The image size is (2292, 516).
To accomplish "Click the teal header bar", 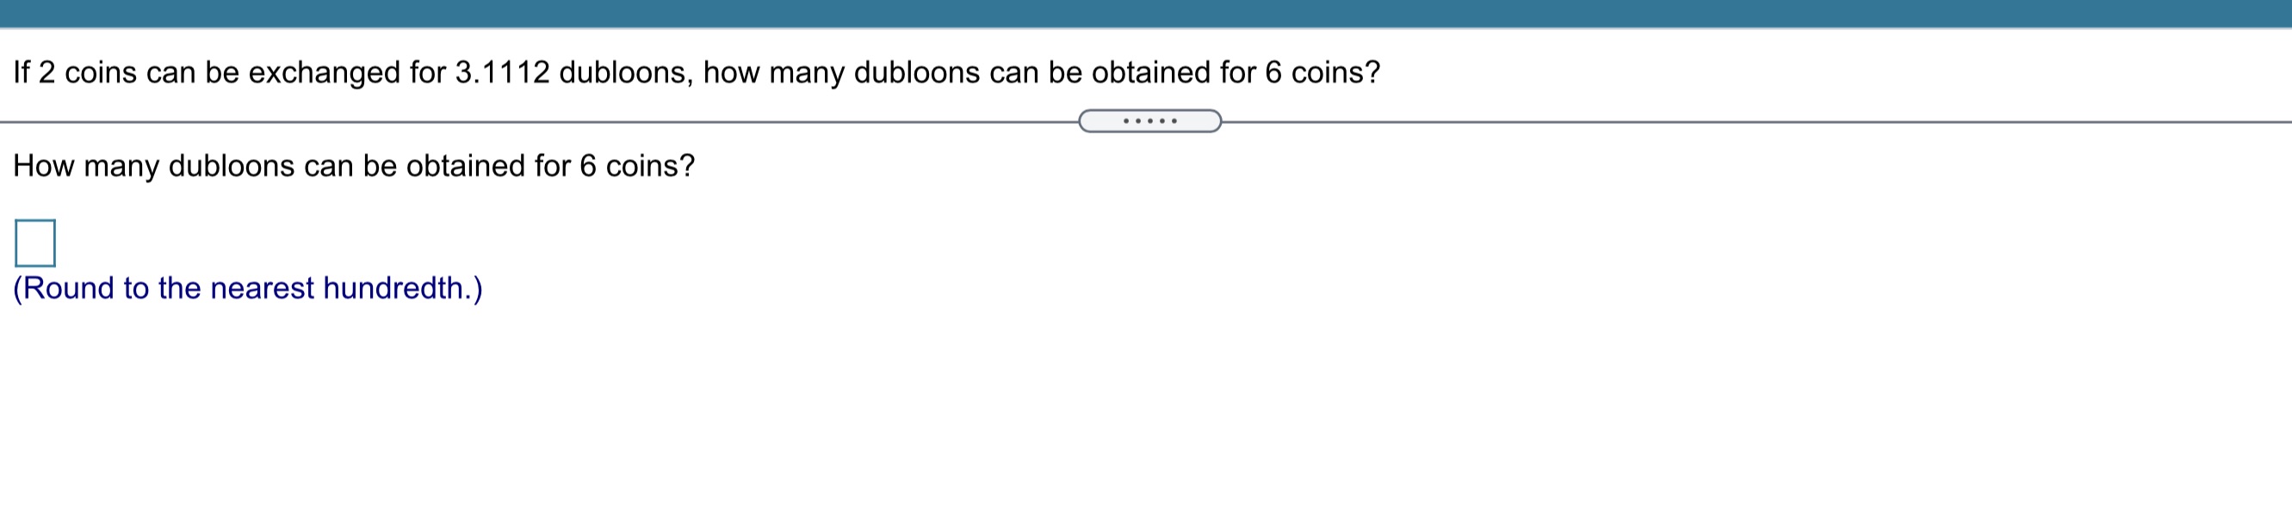I will tap(1146, 12).
